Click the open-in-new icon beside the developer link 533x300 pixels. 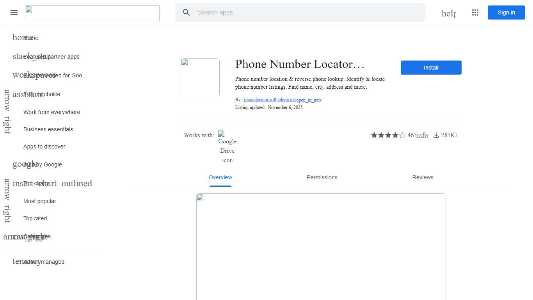coord(309,100)
